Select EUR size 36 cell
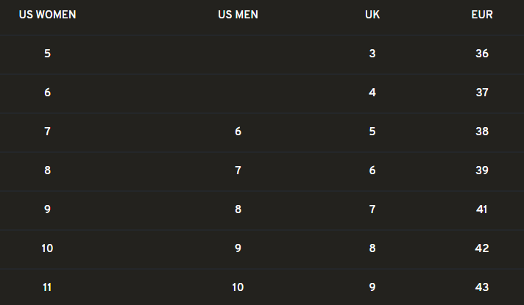This screenshot has height=305, width=524. (x=482, y=54)
